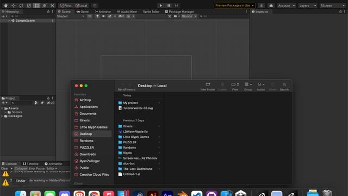Image resolution: width=348 pixels, height=196 pixels.
Task: Switch to the Animation tab
Action: coord(53,164)
